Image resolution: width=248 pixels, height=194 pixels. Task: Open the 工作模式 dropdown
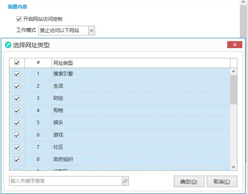click(x=91, y=31)
